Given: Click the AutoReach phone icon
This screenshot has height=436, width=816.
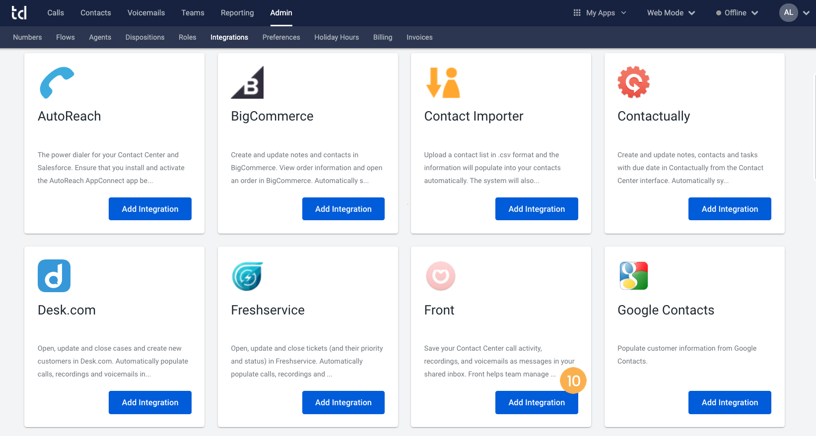Looking at the screenshot, I should [x=57, y=82].
